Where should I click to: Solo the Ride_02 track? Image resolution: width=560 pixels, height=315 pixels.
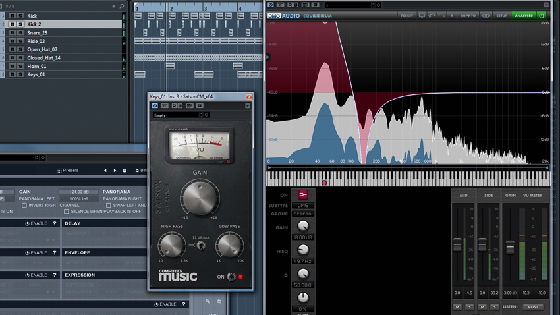pos(20,41)
